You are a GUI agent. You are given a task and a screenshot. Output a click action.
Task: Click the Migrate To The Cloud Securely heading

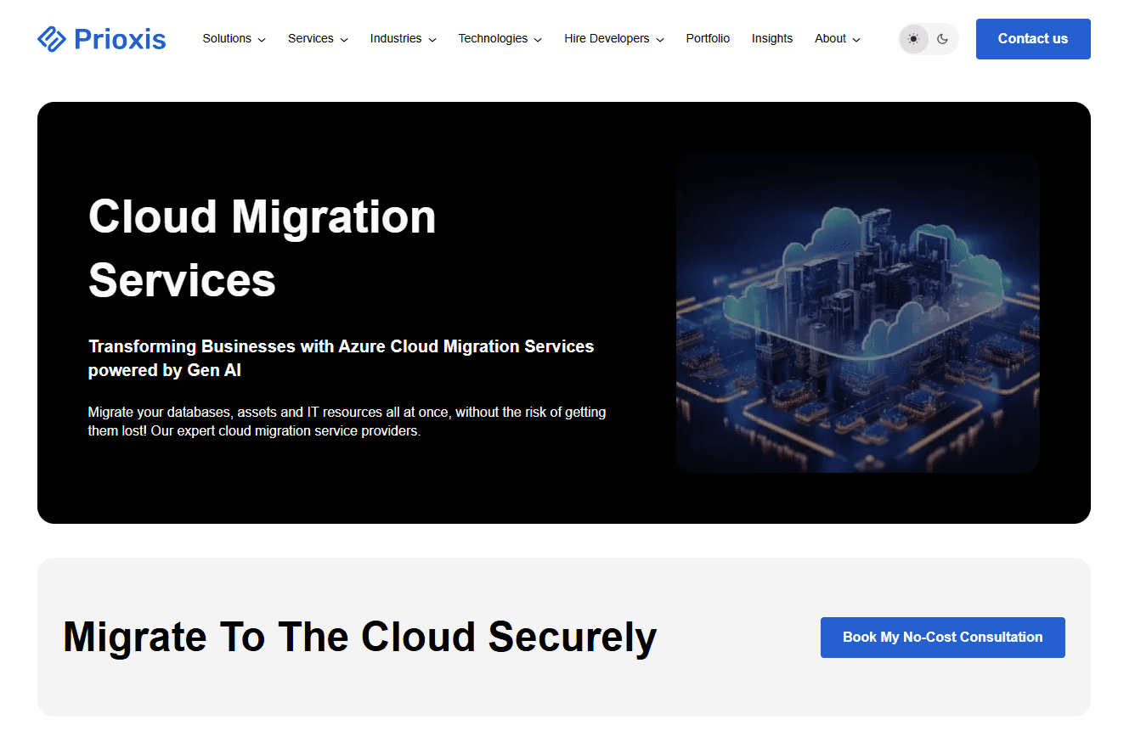point(359,637)
